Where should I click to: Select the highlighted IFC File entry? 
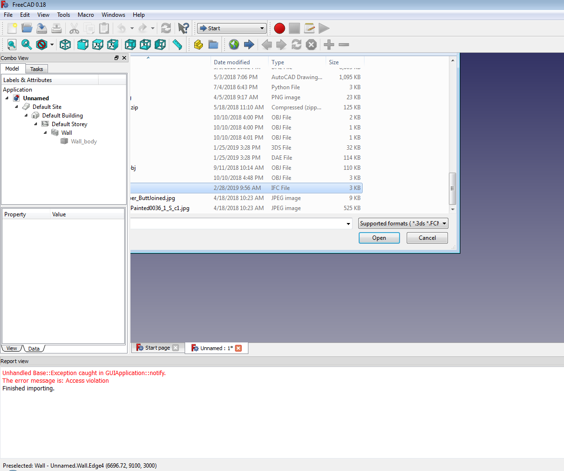(x=281, y=188)
